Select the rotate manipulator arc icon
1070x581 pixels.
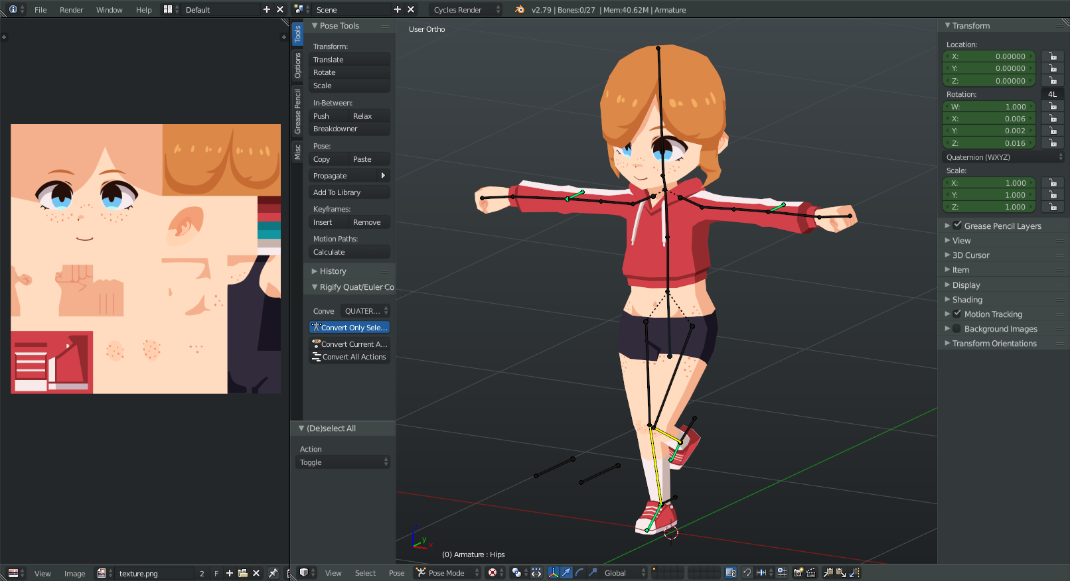[x=579, y=572]
